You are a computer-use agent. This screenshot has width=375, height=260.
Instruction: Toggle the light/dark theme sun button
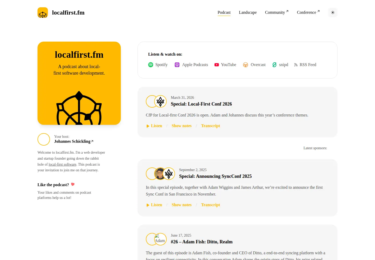[333, 12]
